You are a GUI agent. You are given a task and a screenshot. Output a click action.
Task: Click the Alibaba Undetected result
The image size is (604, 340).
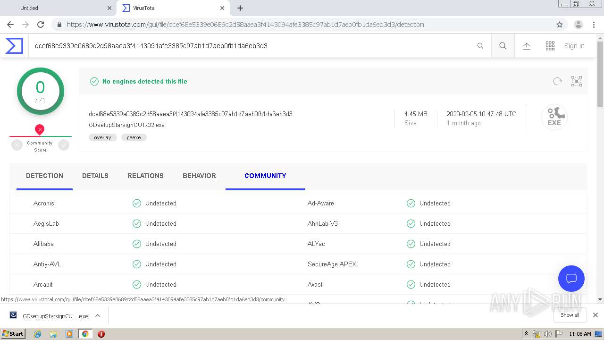click(161, 244)
